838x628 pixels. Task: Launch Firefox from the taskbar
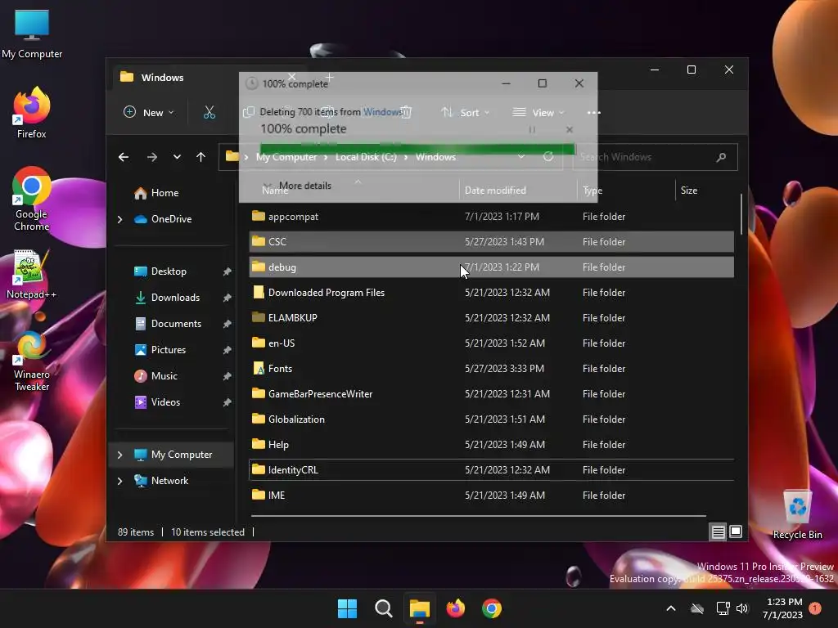[x=455, y=608]
